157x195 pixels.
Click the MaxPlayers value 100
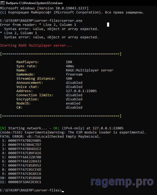(x=69, y=62)
